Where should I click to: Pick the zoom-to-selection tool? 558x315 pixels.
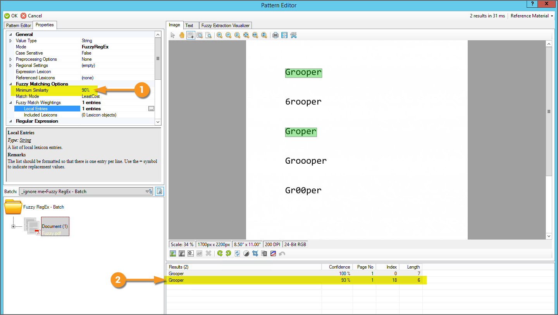pyautogui.click(x=200, y=35)
